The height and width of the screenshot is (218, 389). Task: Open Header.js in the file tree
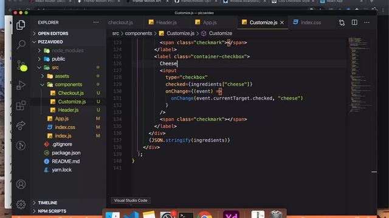[x=68, y=110]
